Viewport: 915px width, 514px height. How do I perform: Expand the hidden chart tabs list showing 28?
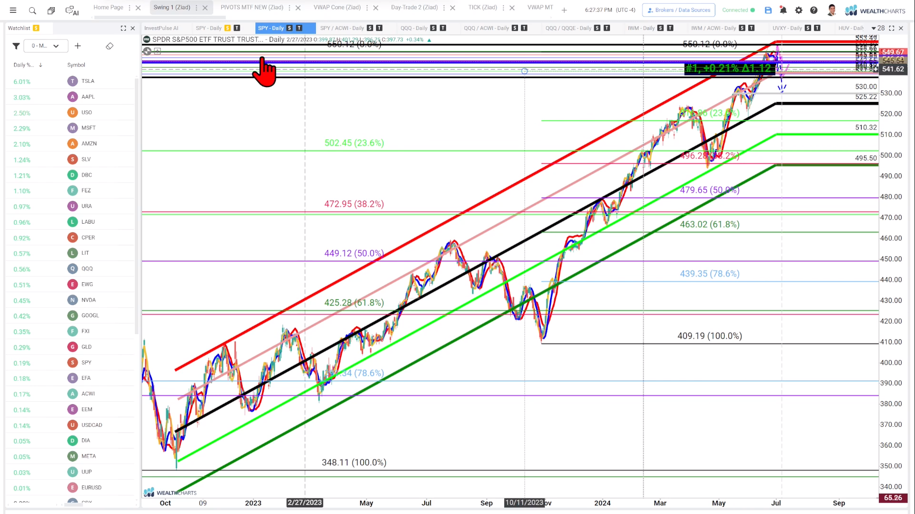[877, 28]
